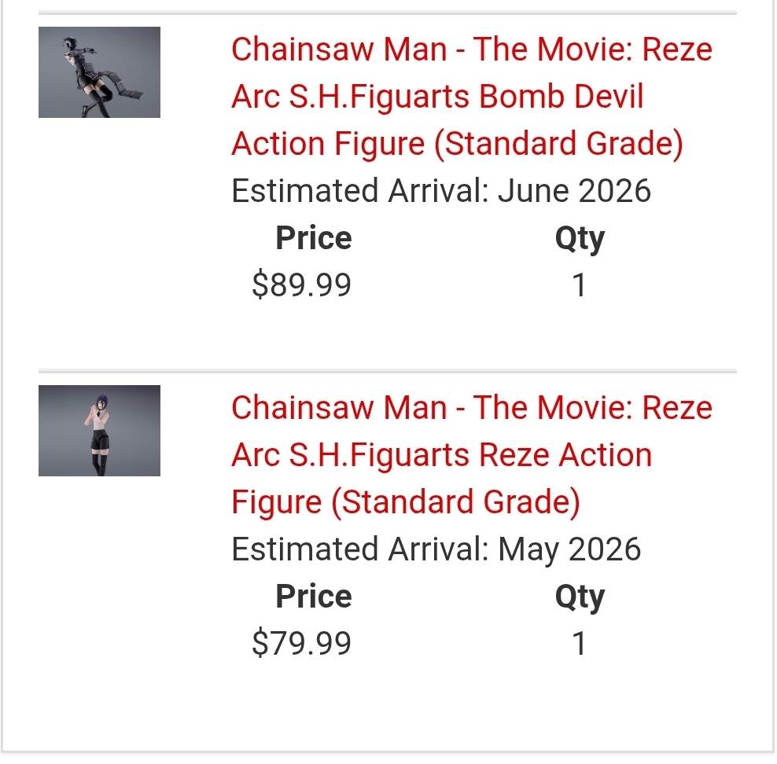Select the quantity 1 beside $79.99
This screenshot has width=777, height=764.
580,644
